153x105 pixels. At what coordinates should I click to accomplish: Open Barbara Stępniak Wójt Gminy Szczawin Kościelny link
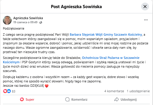click(106, 35)
